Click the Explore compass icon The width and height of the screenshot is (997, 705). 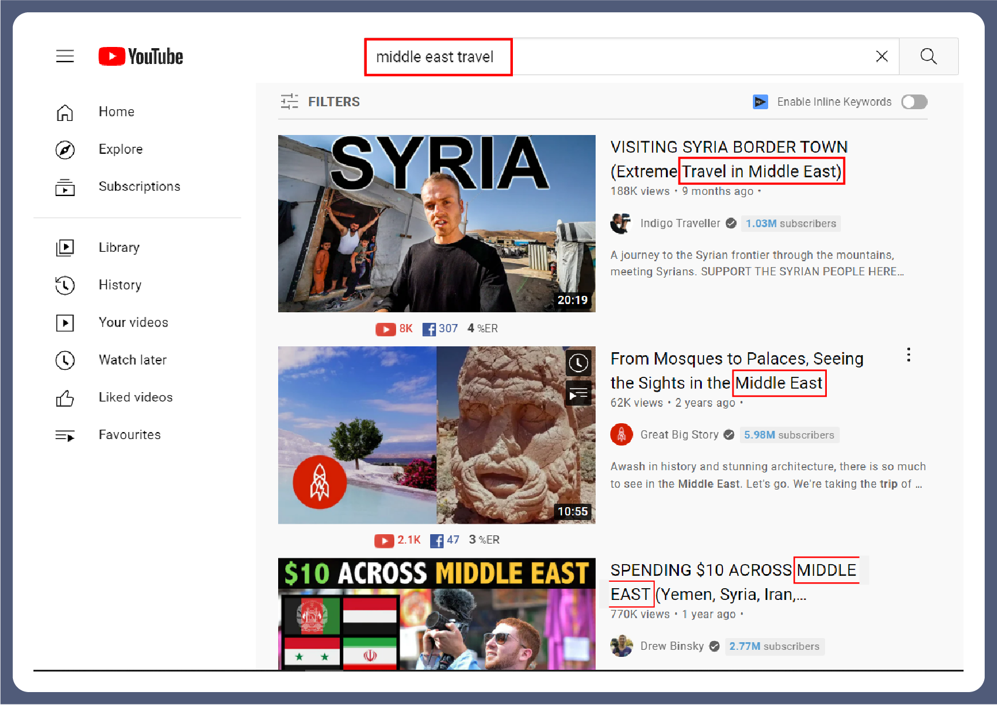[65, 150]
